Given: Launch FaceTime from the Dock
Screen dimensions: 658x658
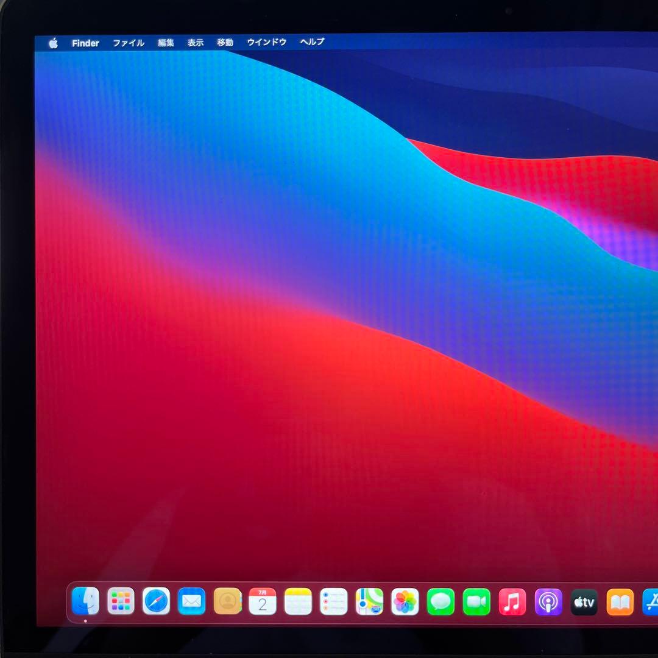Looking at the screenshot, I should pyautogui.click(x=476, y=602).
